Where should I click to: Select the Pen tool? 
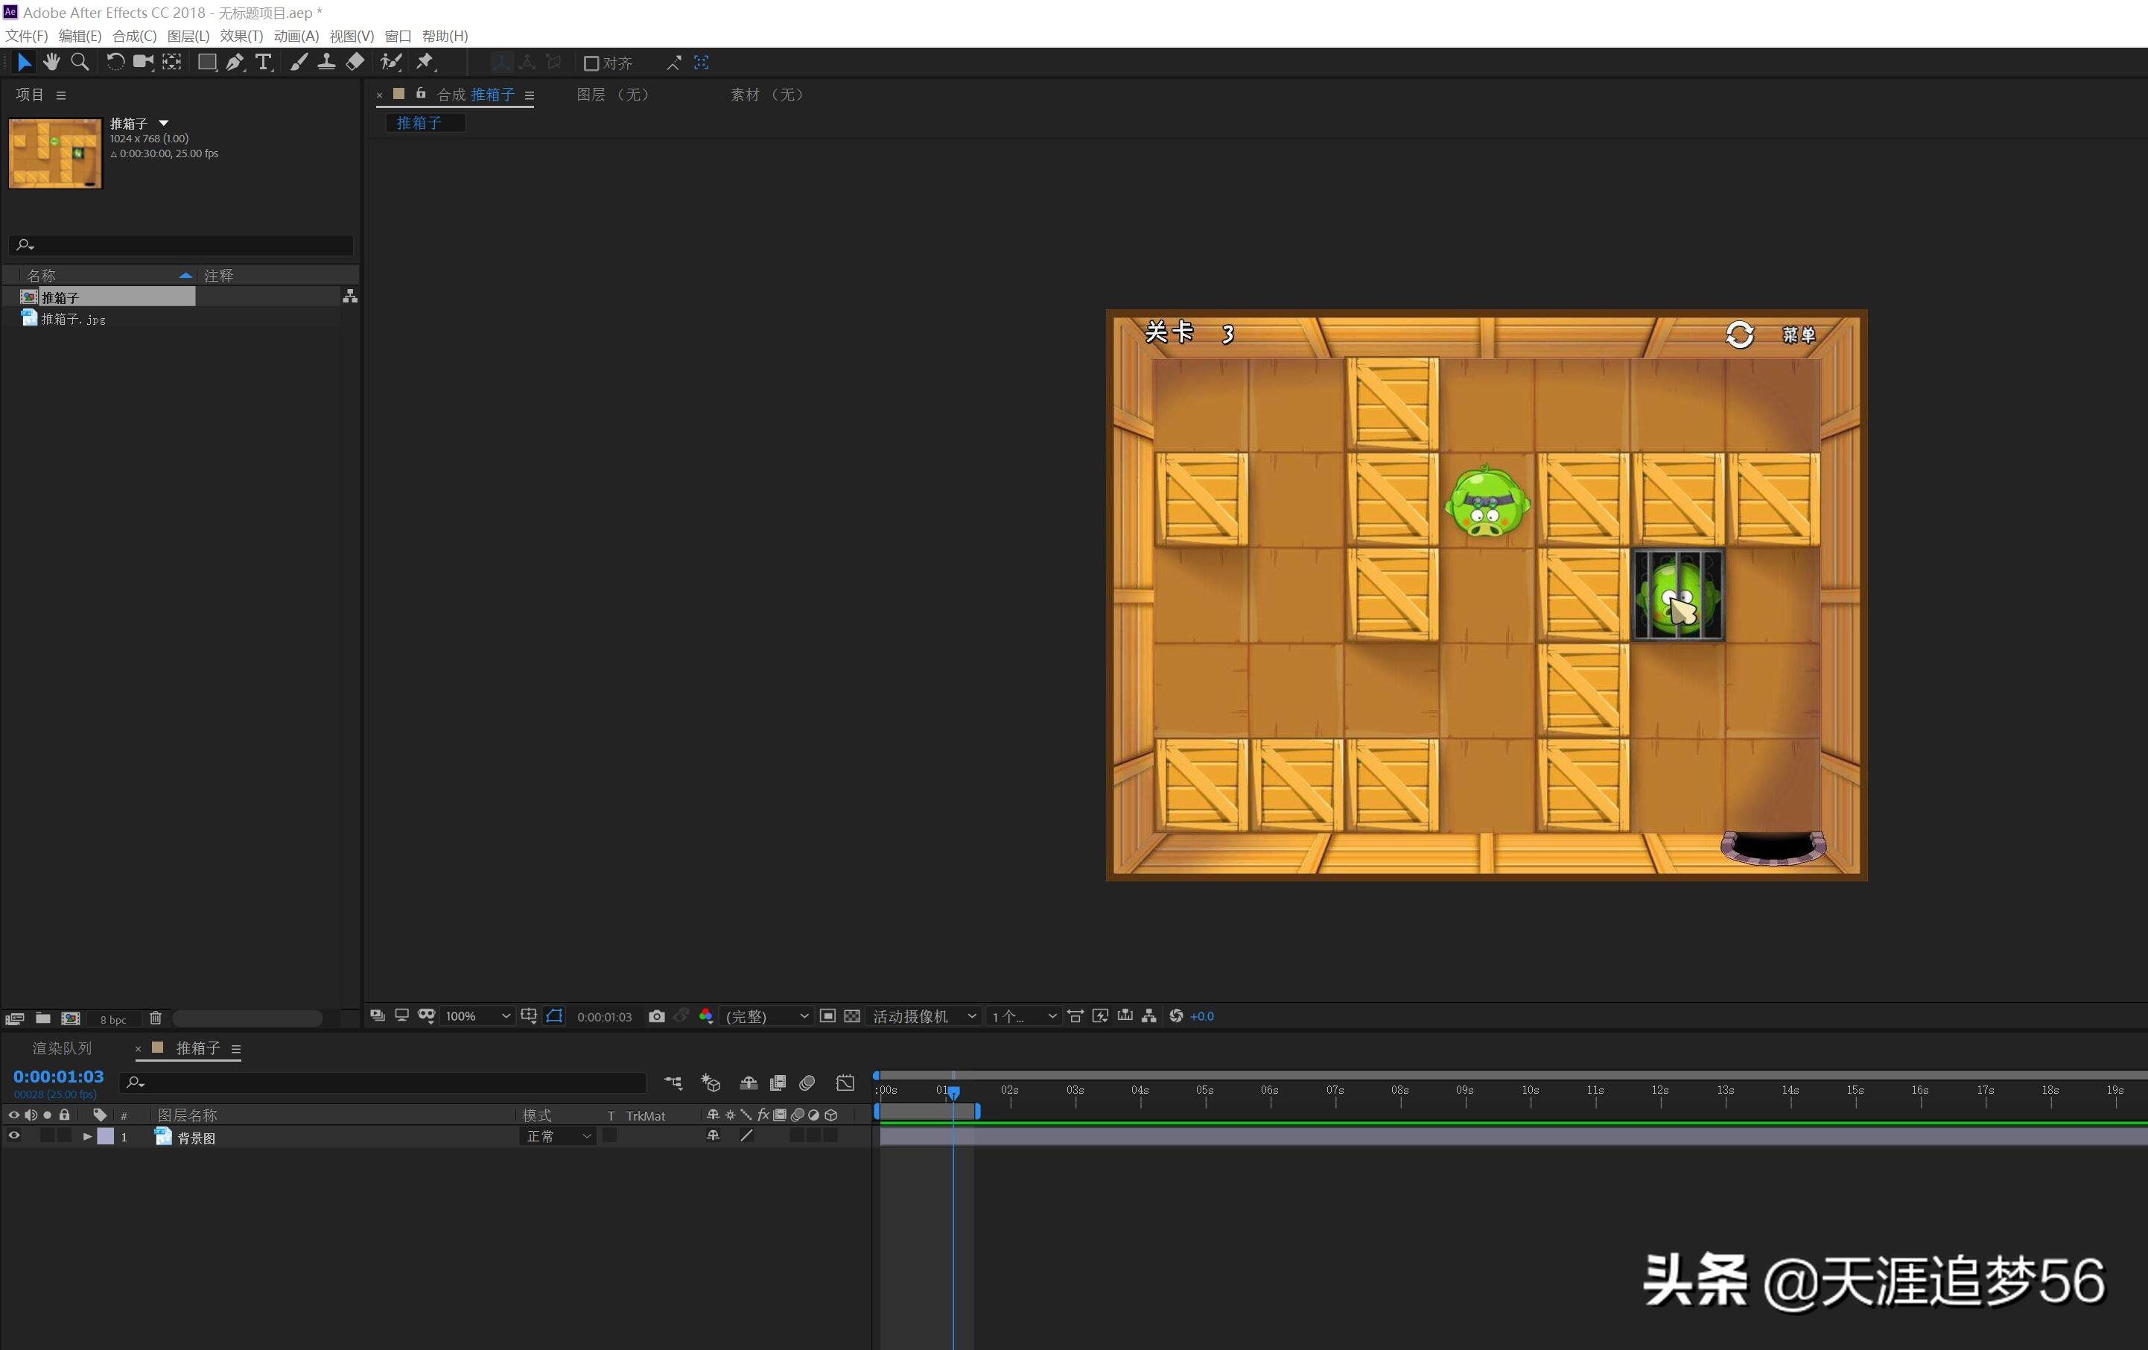pyautogui.click(x=235, y=62)
